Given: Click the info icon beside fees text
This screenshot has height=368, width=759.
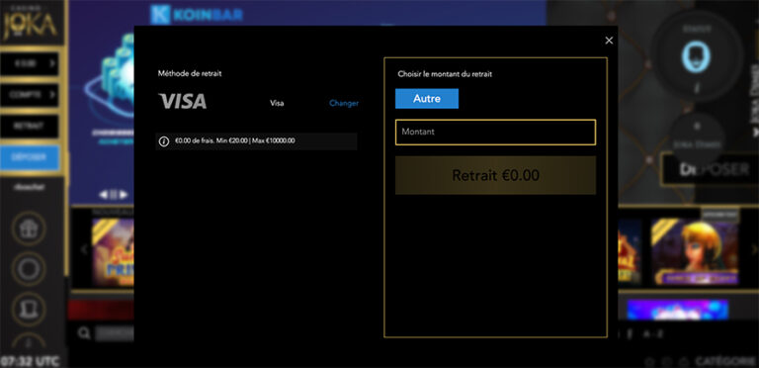Looking at the screenshot, I should [x=164, y=141].
